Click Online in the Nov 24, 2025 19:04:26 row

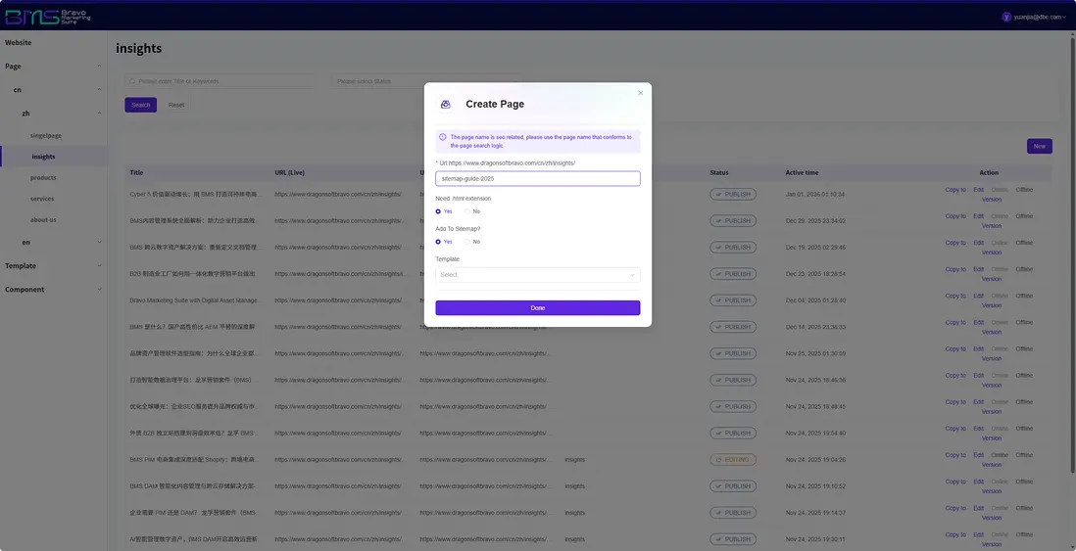point(1000,455)
